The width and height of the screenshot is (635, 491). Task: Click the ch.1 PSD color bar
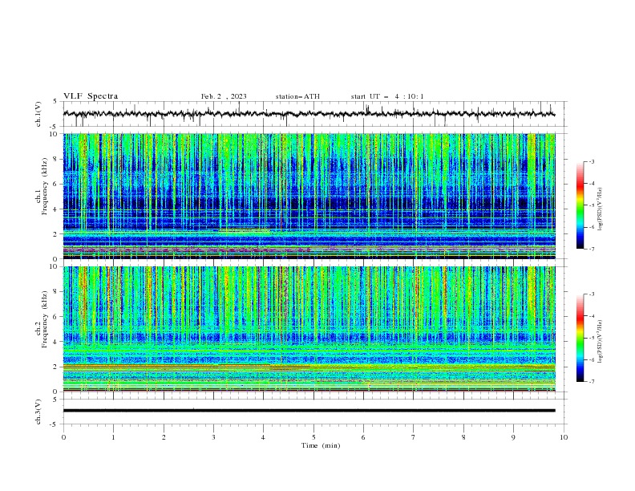(x=580, y=205)
